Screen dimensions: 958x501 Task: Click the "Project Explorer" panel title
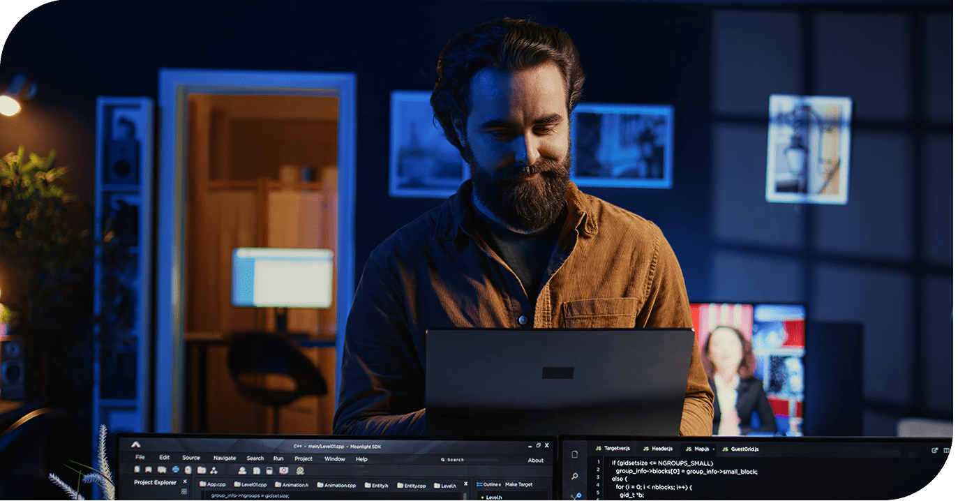[x=156, y=482]
